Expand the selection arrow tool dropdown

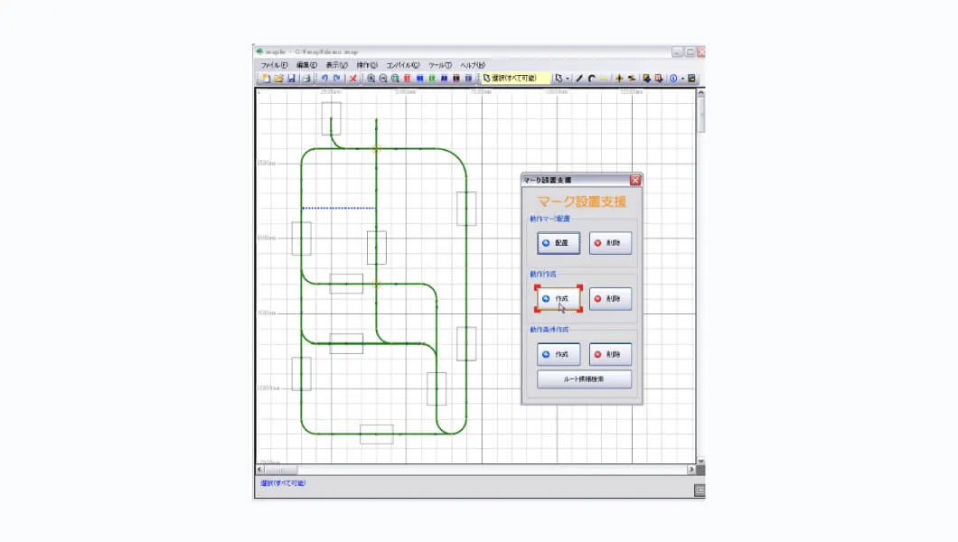(x=568, y=79)
